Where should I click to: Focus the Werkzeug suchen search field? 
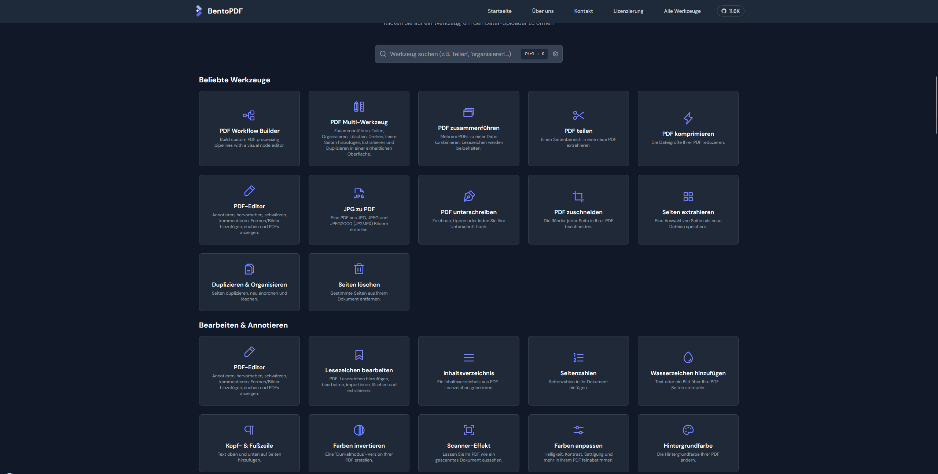click(450, 54)
